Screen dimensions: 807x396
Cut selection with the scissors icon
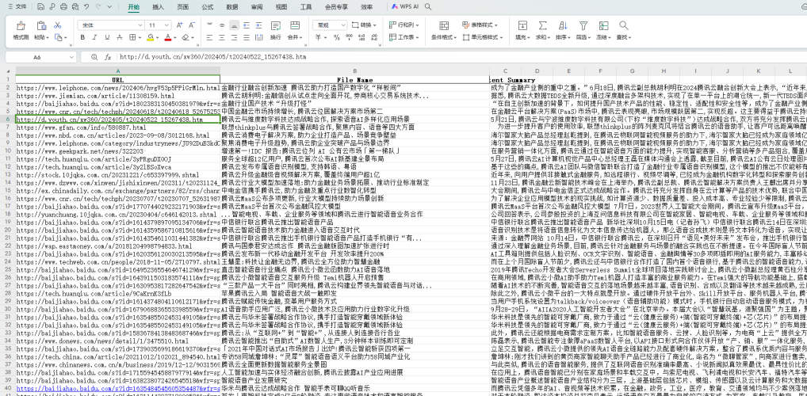tap(58, 25)
